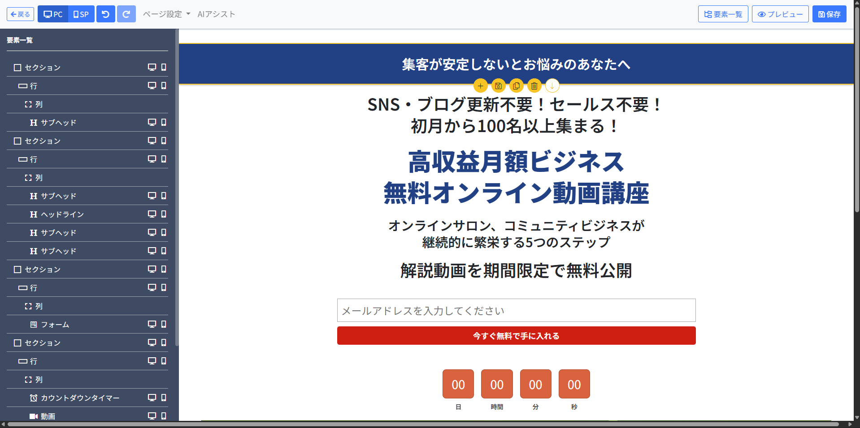The width and height of the screenshot is (860, 428).
Task: Select the 動画 element in the element list
Action: click(x=48, y=416)
